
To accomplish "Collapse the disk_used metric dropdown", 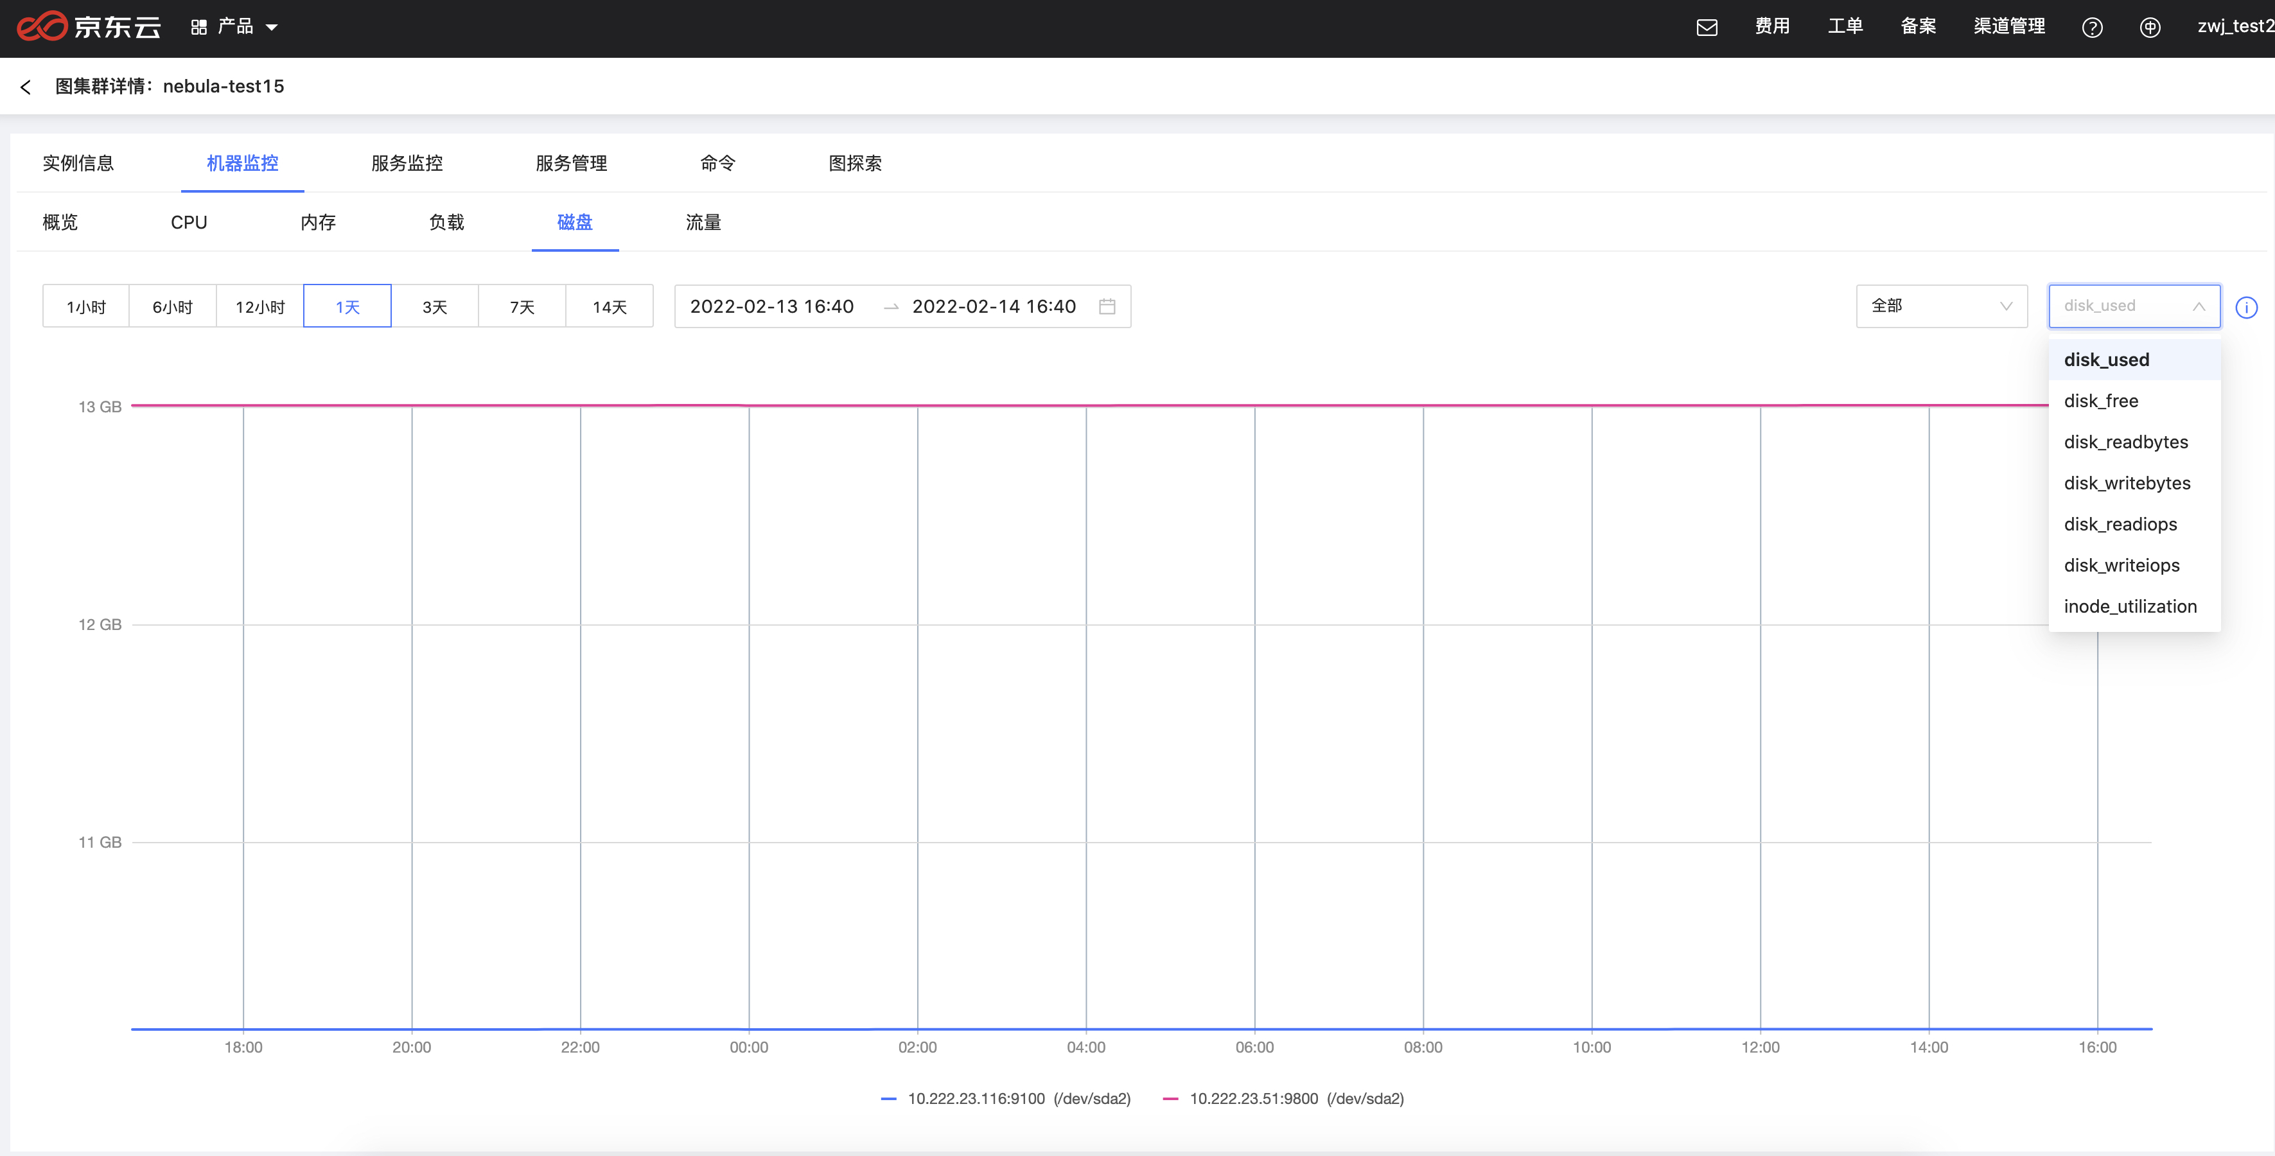I will [x=2134, y=306].
